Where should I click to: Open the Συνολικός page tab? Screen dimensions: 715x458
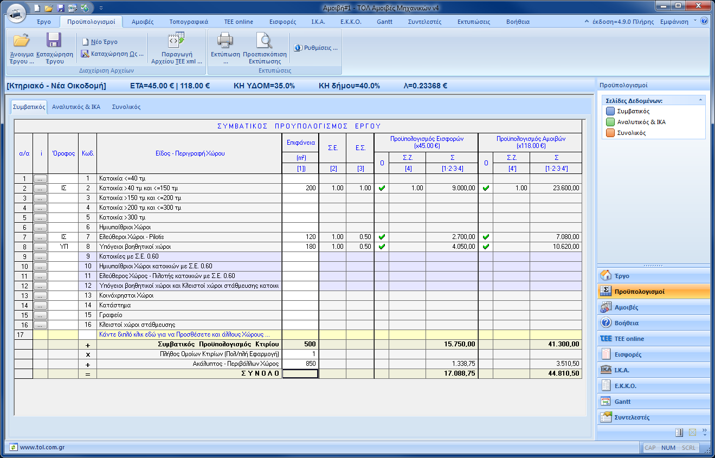point(126,107)
